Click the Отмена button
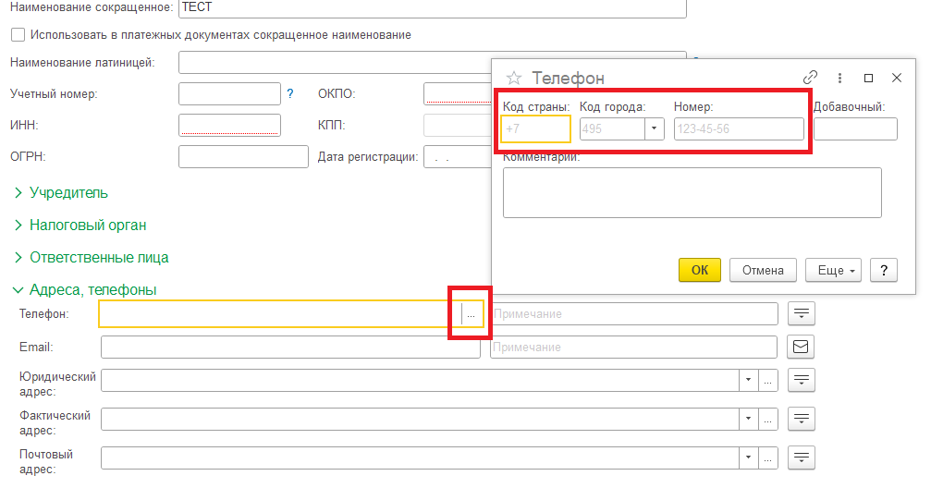The height and width of the screenshot is (488, 931). [x=763, y=270]
